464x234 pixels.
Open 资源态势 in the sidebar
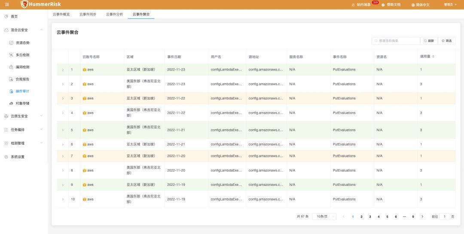22,43
